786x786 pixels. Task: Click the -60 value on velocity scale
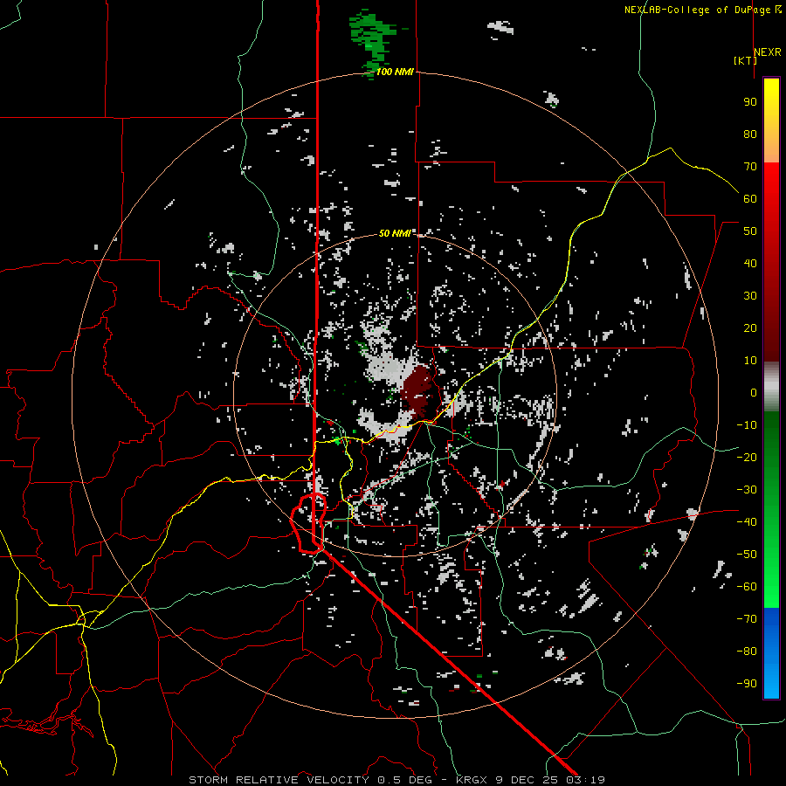pyautogui.click(x=747, y=587)
